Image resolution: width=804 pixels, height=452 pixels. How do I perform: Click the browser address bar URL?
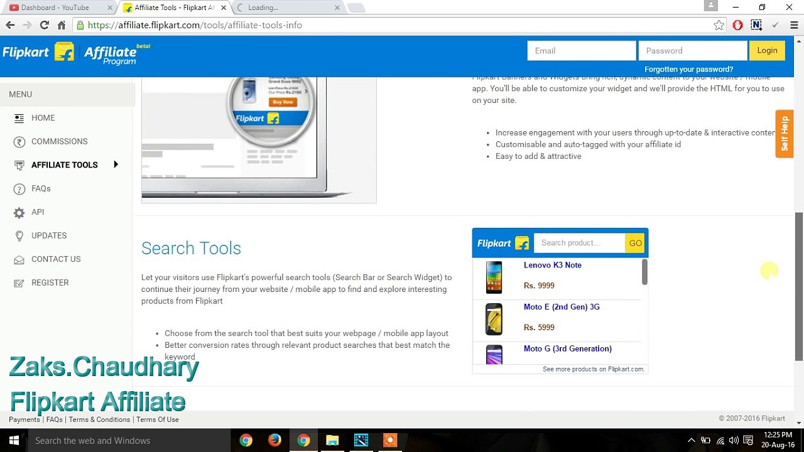pos(195,25)
